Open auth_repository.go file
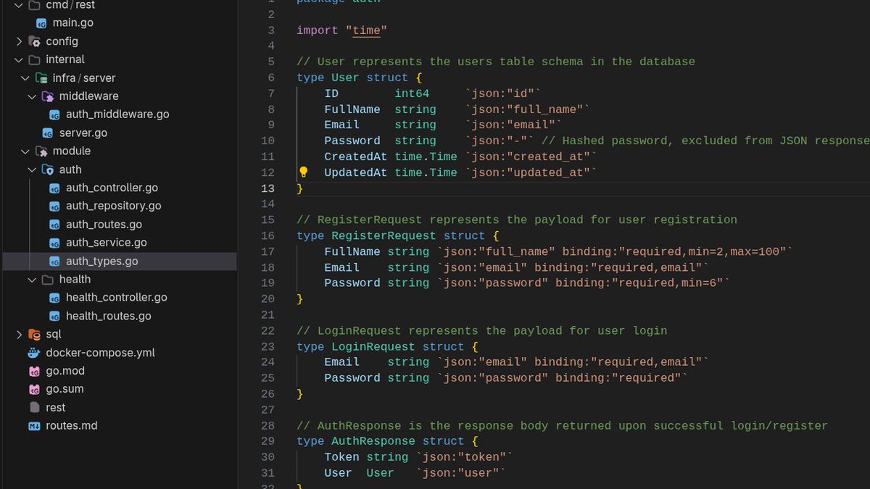The height and width of the screenshot is (489, 870). (114, 206)
